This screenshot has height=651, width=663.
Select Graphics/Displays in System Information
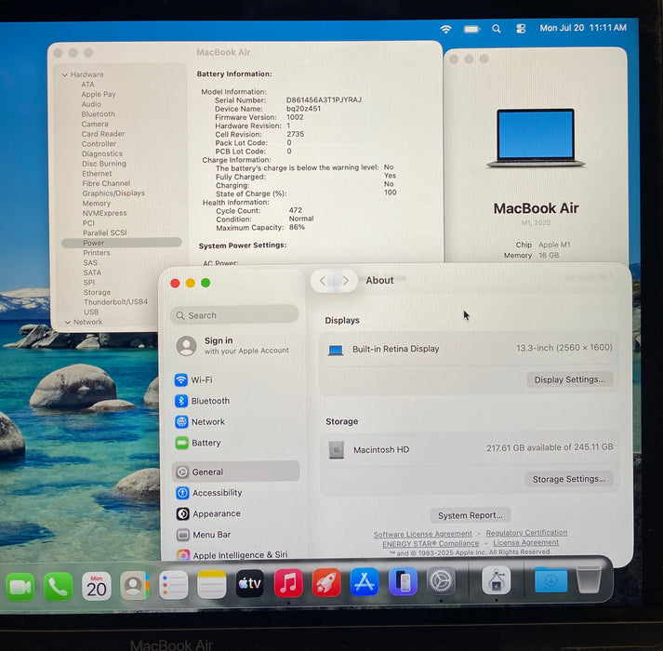coord(113,193)
